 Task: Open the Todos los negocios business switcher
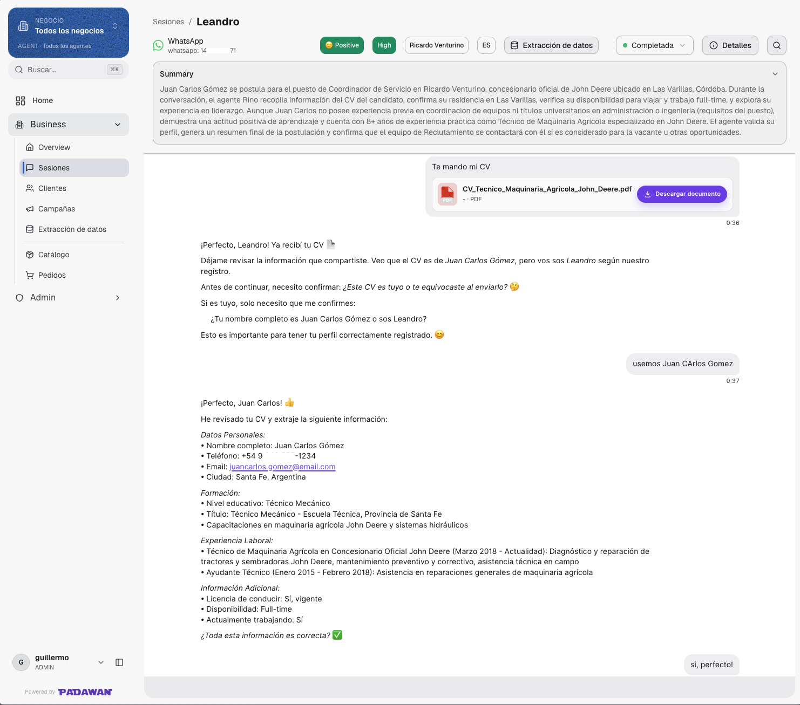point(69,32)
